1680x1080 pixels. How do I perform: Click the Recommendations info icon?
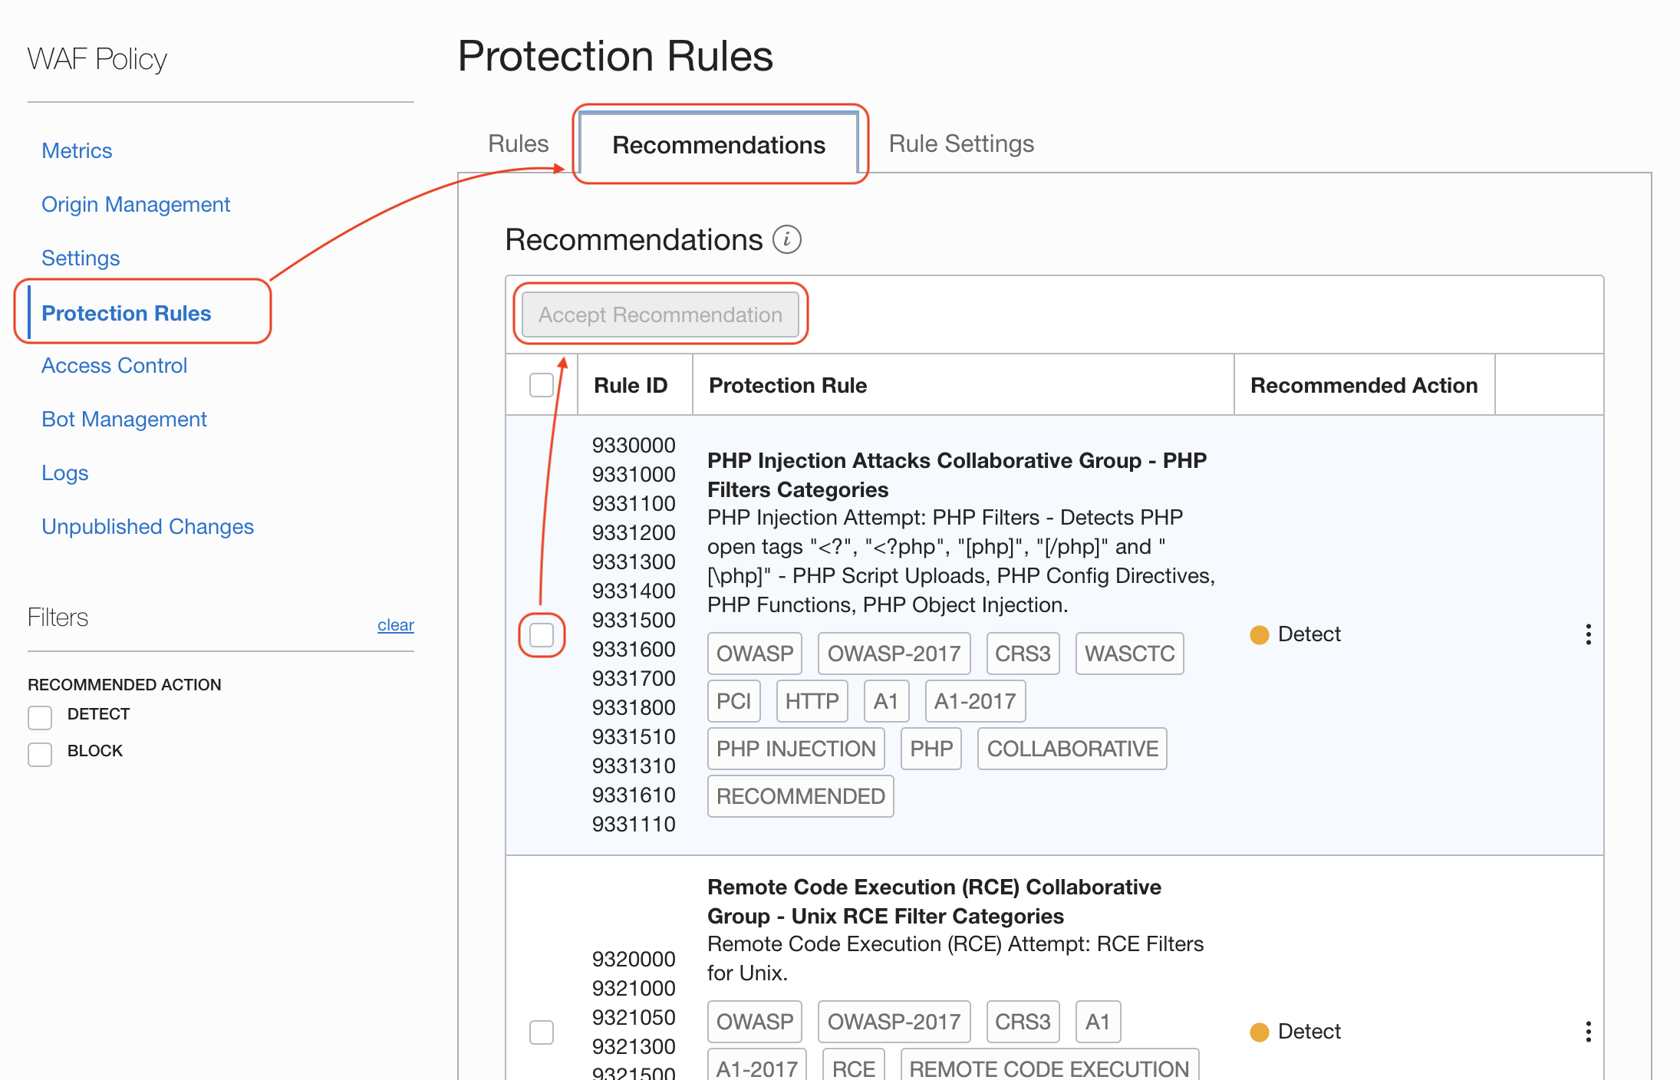coord(786,239)
